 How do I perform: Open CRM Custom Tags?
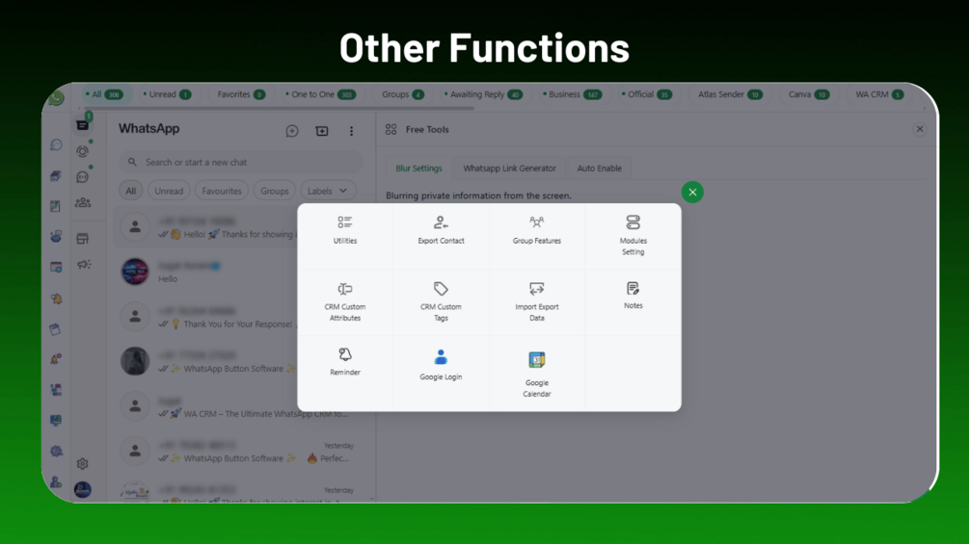pyautogui.click(x=441, y=301)
